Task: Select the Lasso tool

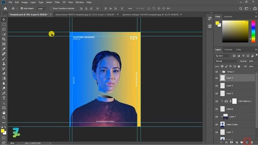Action: 4,29
